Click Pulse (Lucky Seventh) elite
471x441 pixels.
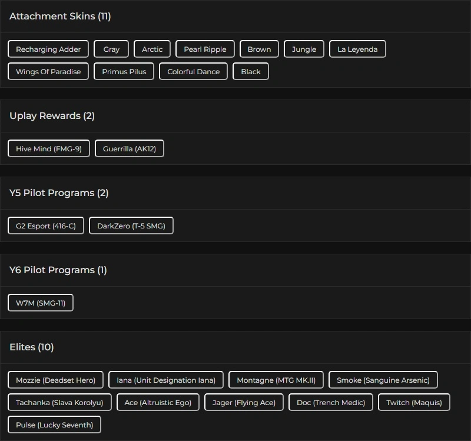[54, 425]
